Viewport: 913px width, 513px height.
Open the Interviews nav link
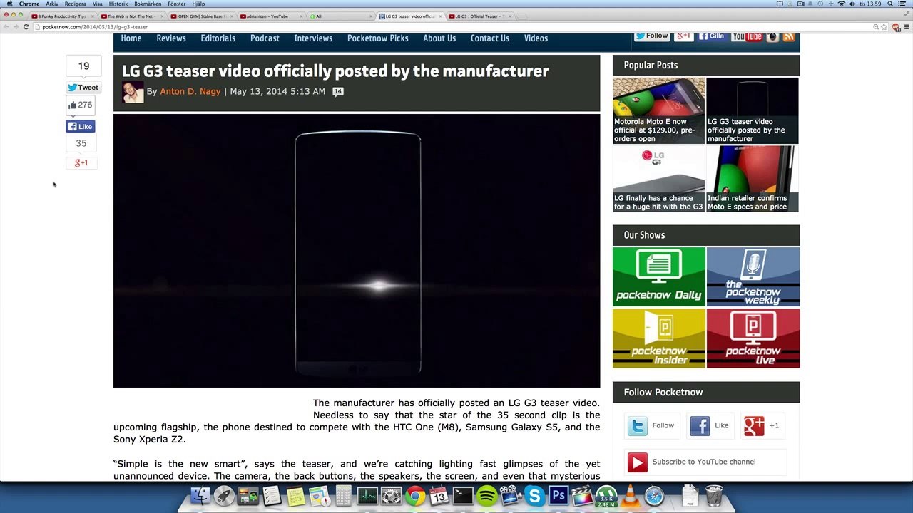(x=313, y=38)
